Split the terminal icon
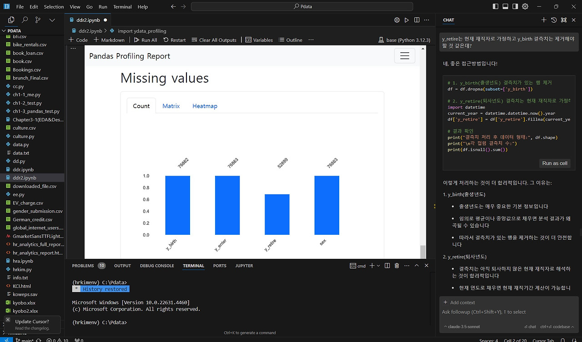 point(387,266)
